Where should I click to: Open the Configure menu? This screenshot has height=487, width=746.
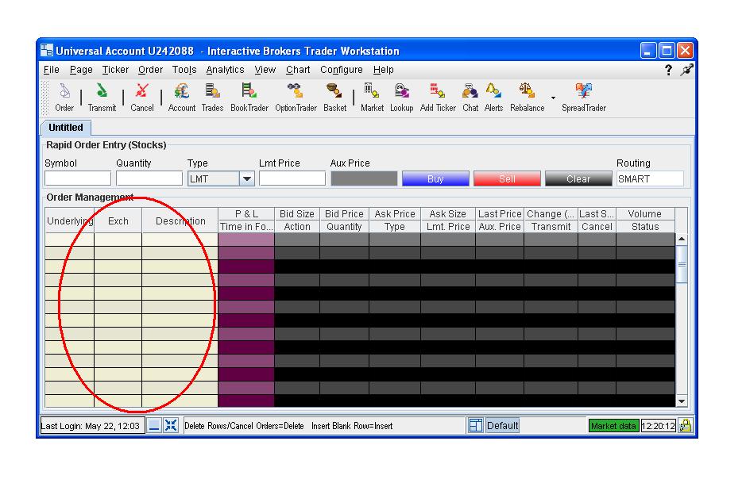(341, 70)
